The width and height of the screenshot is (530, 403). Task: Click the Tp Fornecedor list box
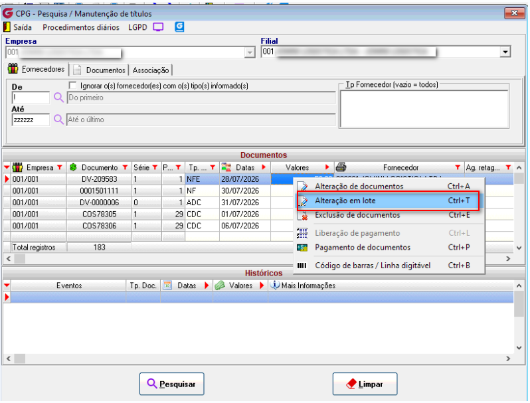pyautogui.click(x=424, y=109)
